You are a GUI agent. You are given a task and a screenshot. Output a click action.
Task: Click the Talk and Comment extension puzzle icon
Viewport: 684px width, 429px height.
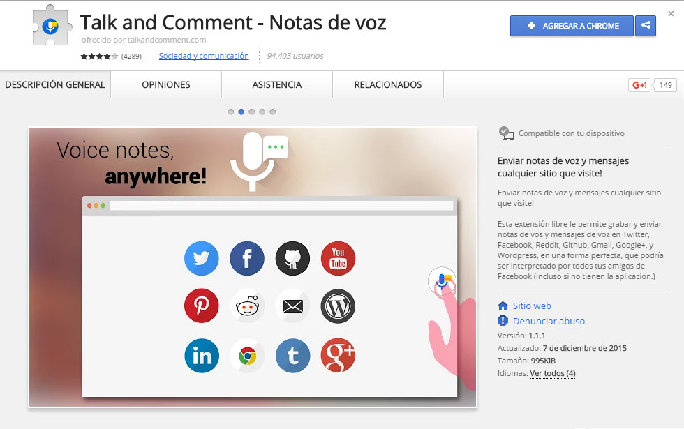coord(52,25)
